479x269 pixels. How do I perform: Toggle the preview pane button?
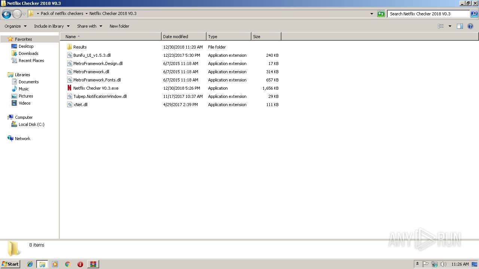point(460,26)
